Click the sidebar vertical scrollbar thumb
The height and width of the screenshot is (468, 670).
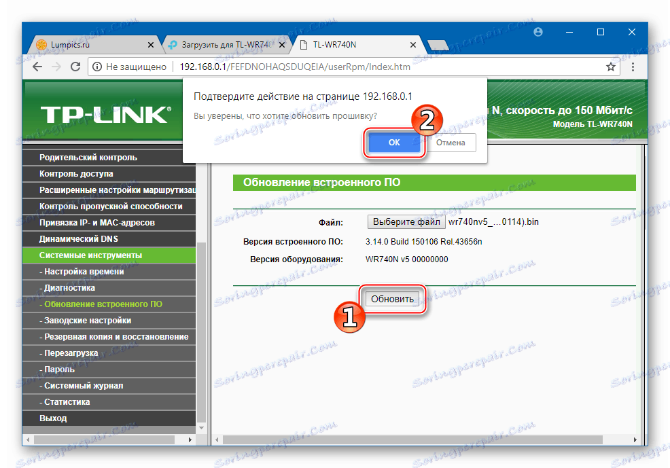pos(201,331)
